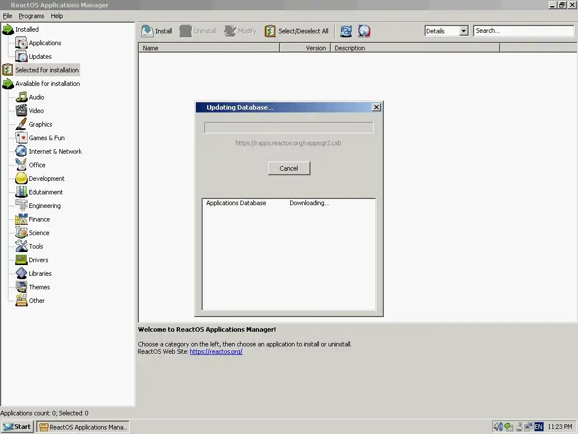Open the Tools category icon
Viewport: 578px width, 434px height.
(21, 246)
